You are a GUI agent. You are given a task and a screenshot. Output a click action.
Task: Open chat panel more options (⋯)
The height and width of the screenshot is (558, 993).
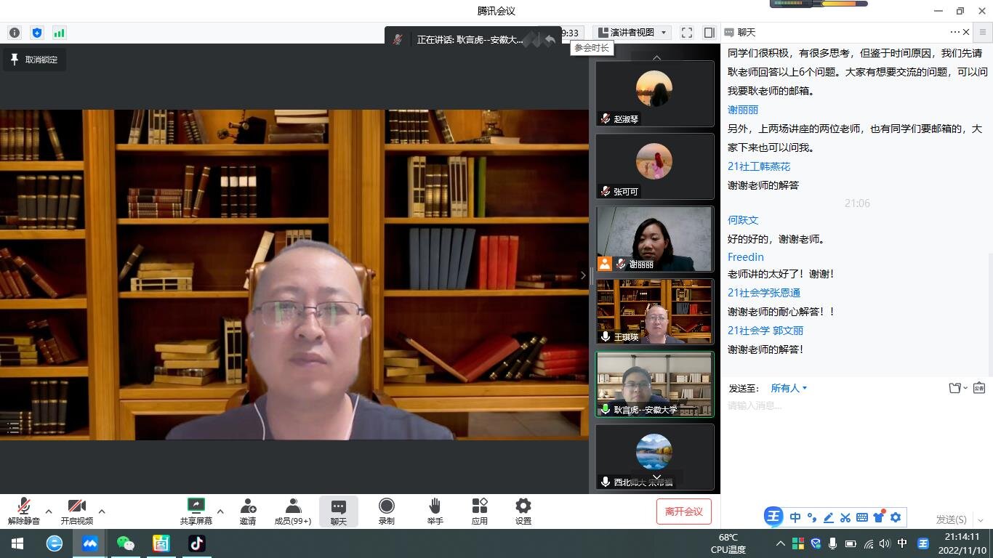tap(954, 32)
